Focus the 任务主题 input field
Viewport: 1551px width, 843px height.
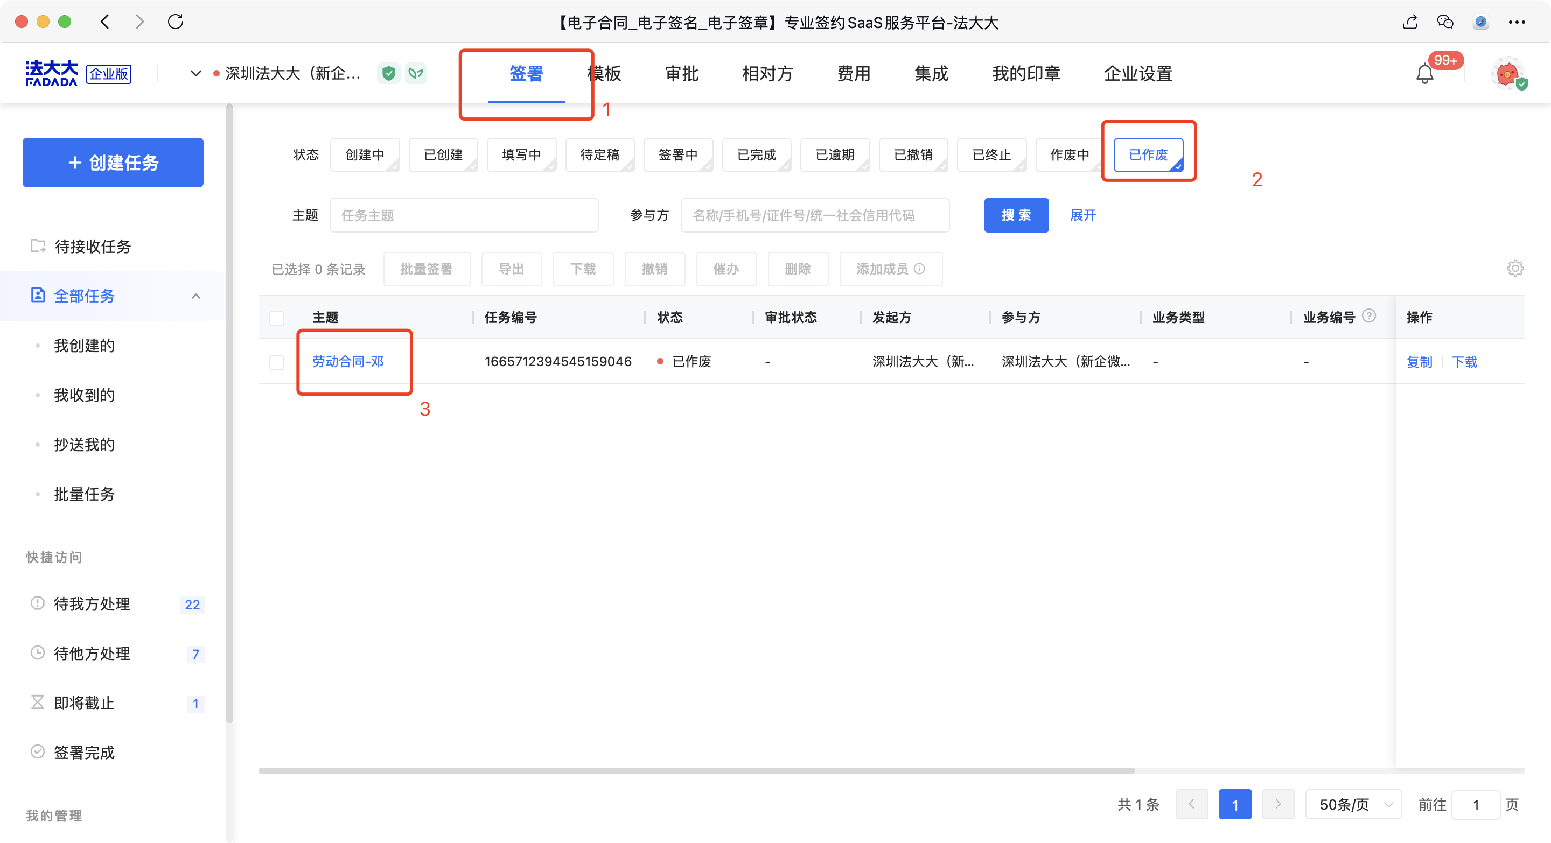click(x=464, y=215)
